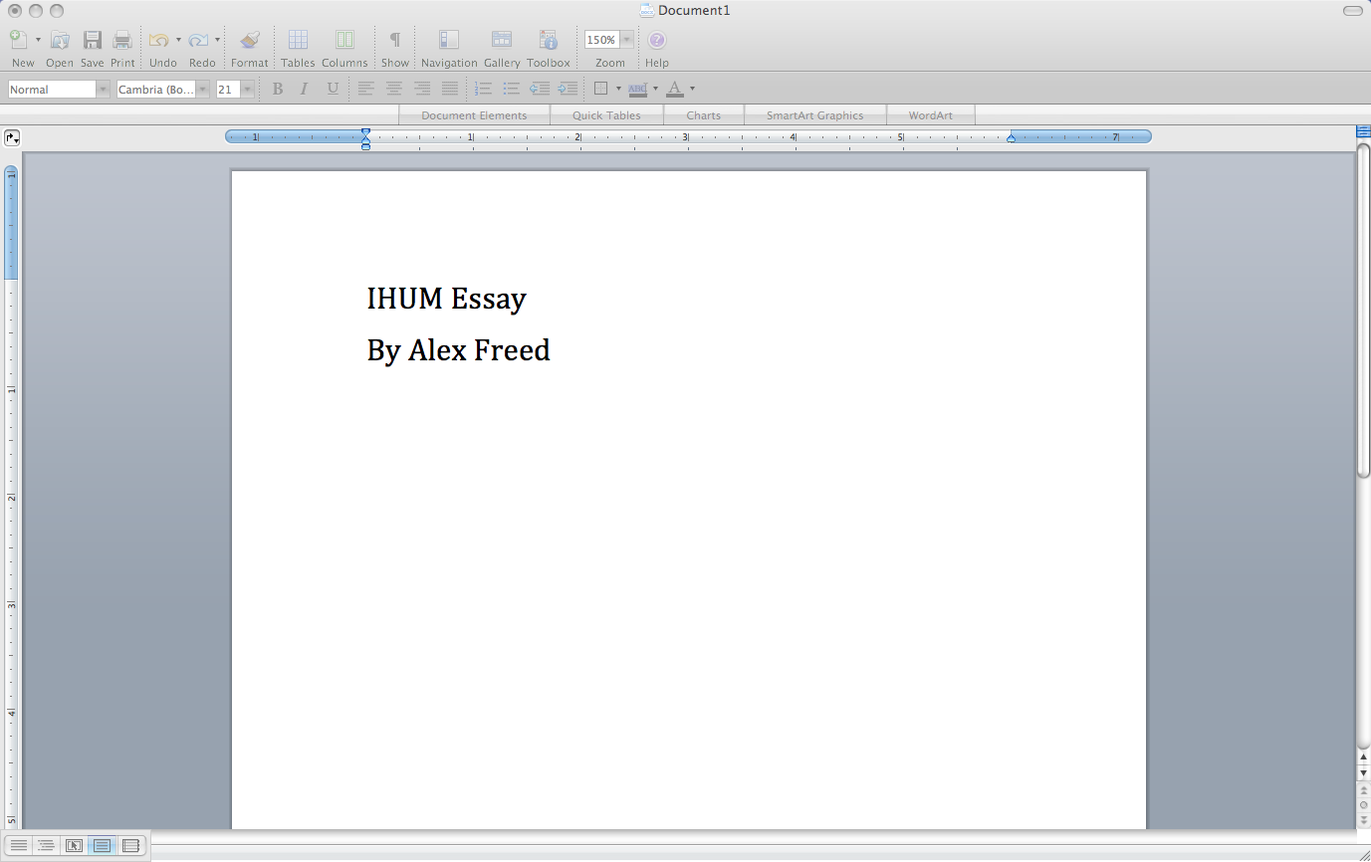The height and width of the screenshot is (862, 1371).
Task: Toggle Underline formatting
Action: [x=333, y=89]
